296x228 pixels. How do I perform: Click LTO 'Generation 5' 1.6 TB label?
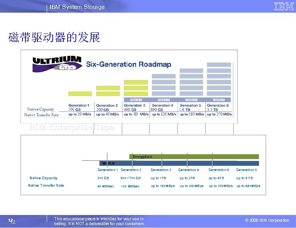click(190, 107)
